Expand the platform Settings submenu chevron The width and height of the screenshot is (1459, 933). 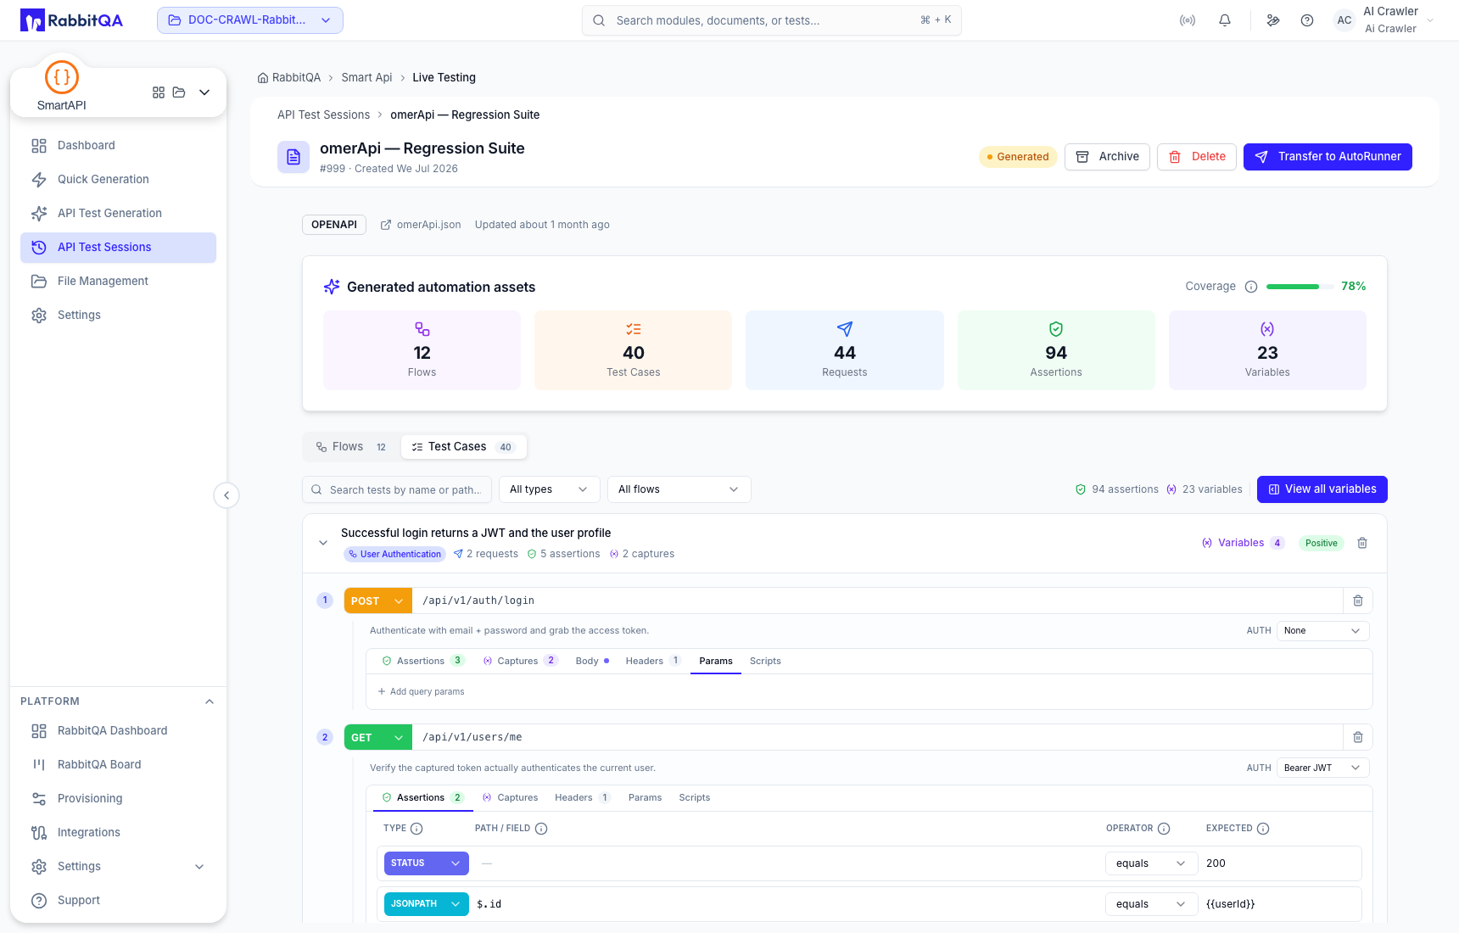click(199, 867)
